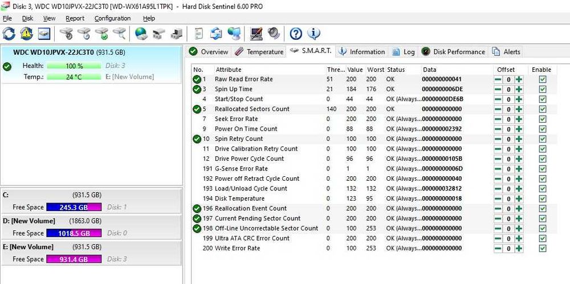Decrease offset for Spin Retry Count
The height and width of the screenshot is (284, 570).
[498, 139]
